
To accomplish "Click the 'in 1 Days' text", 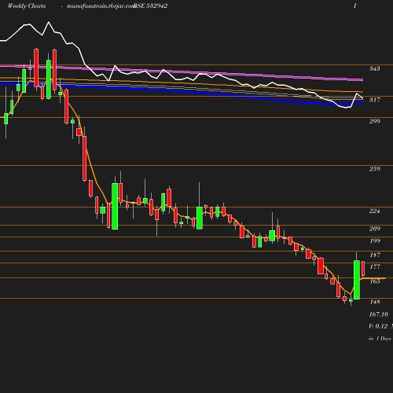I will (x=380, y=339).
